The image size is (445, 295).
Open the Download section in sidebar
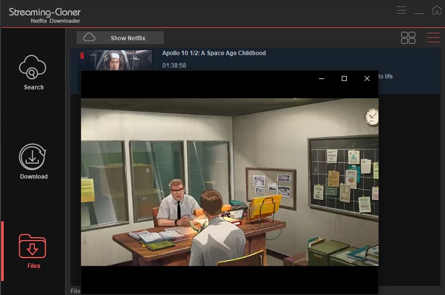33,161
